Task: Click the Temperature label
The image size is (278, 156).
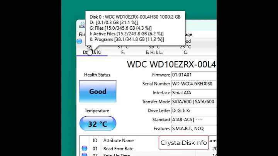Action: click(x=97, y=110)
